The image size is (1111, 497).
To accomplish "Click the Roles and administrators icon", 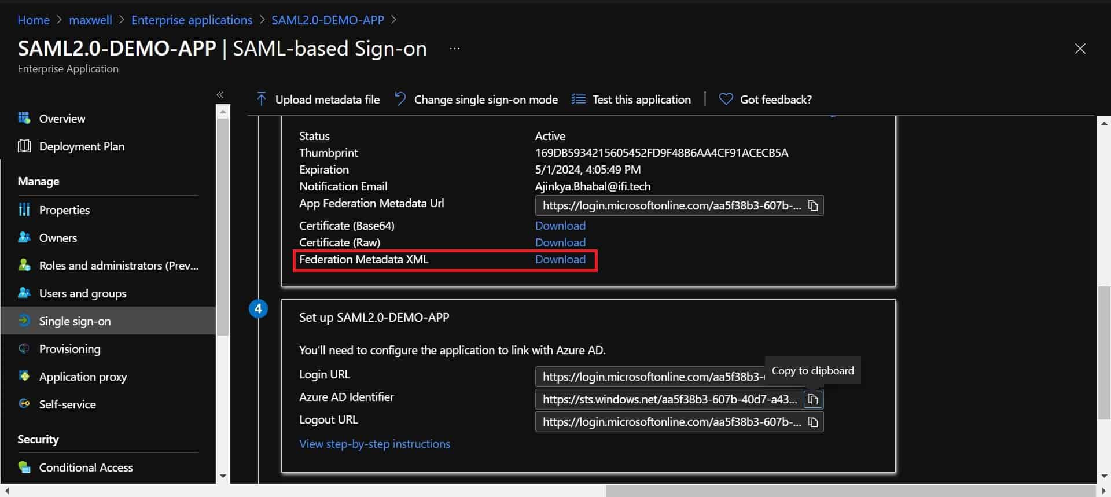I will coord(24,265).
